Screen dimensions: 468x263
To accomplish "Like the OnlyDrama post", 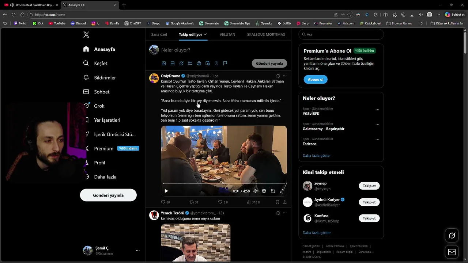I will 223,202.
